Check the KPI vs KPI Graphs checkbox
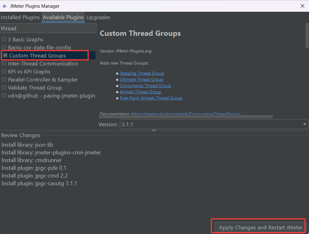 click(x=4, y=72)
